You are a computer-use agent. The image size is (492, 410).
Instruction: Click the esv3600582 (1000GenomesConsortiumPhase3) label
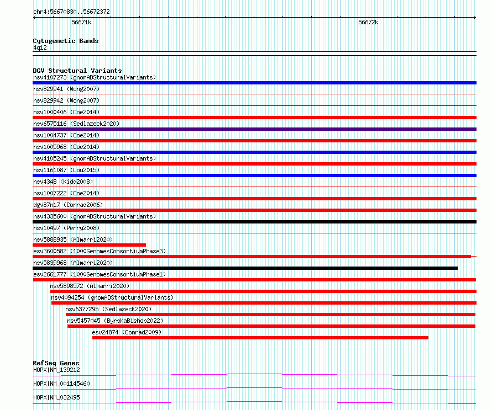tap(100, 251)
